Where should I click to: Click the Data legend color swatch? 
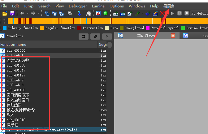click(x=107, y=28)
